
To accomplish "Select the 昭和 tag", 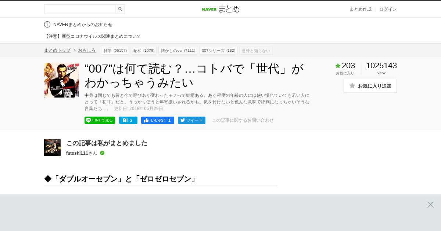I will click(x=144, y=50).
